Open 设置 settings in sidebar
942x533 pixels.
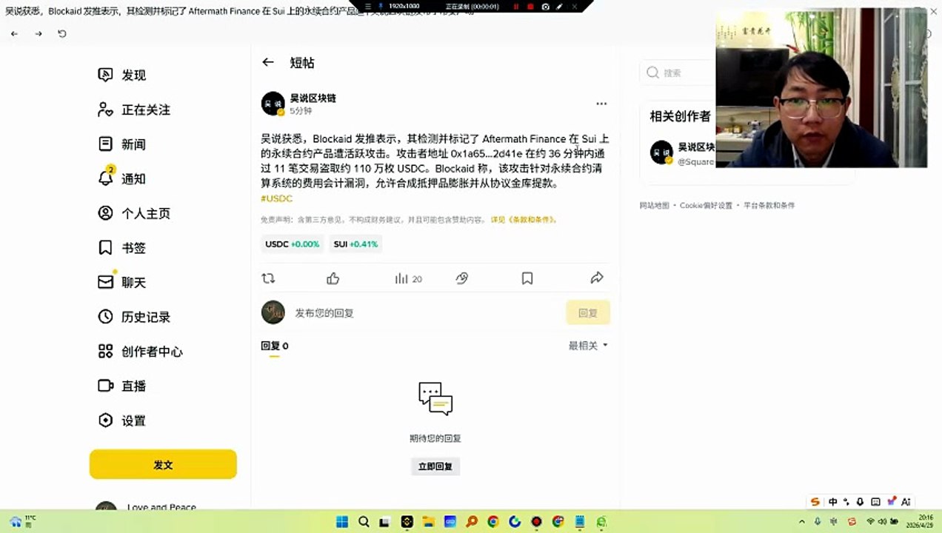tap(122, 420)
